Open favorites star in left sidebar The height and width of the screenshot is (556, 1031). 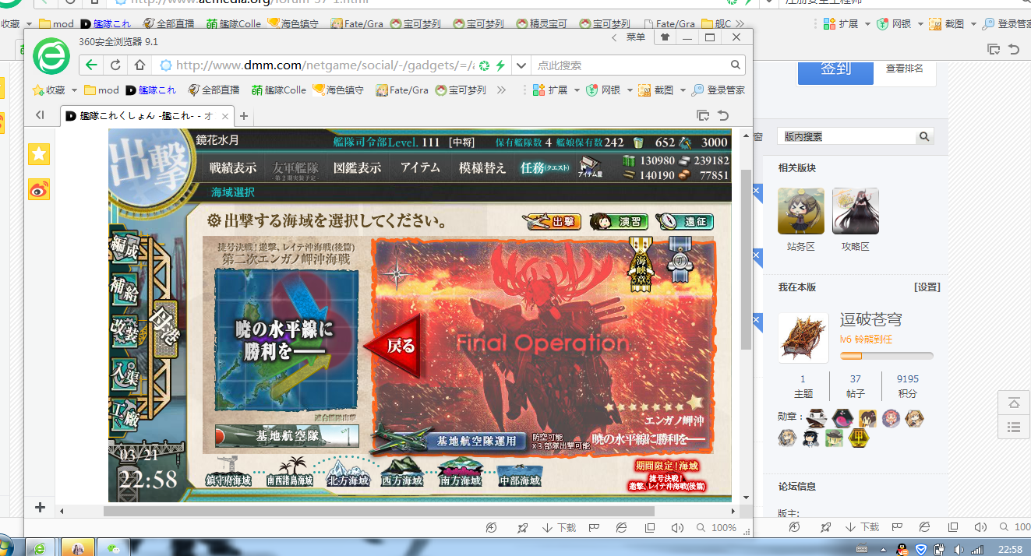pos(39,154)
